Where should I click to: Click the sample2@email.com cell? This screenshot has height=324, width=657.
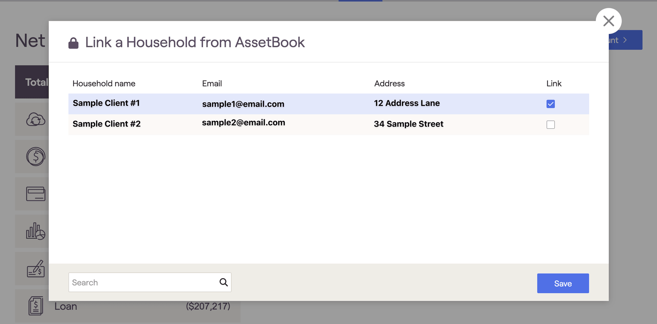tap(243, 122)
